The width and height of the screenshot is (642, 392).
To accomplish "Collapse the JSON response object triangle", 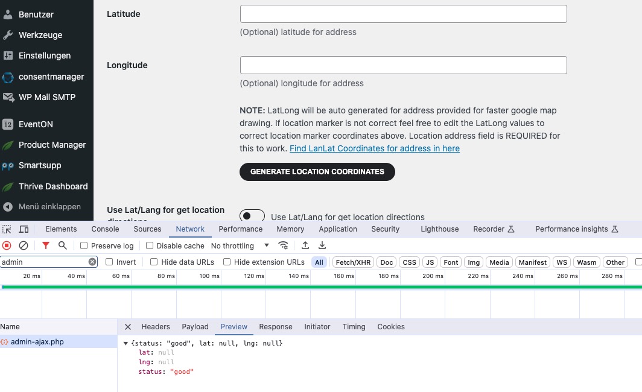I will tap(126, 343).
